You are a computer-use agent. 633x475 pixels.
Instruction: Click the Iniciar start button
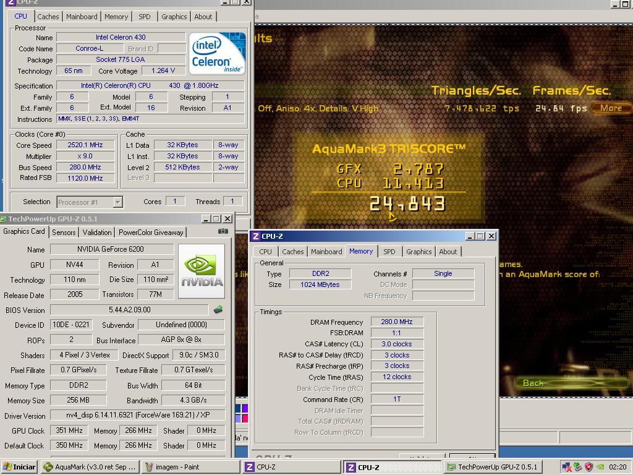[19, 467]
